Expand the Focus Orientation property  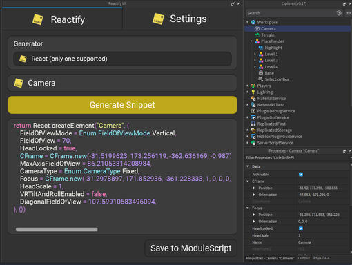pyautogui.click(x=254, y=222)
